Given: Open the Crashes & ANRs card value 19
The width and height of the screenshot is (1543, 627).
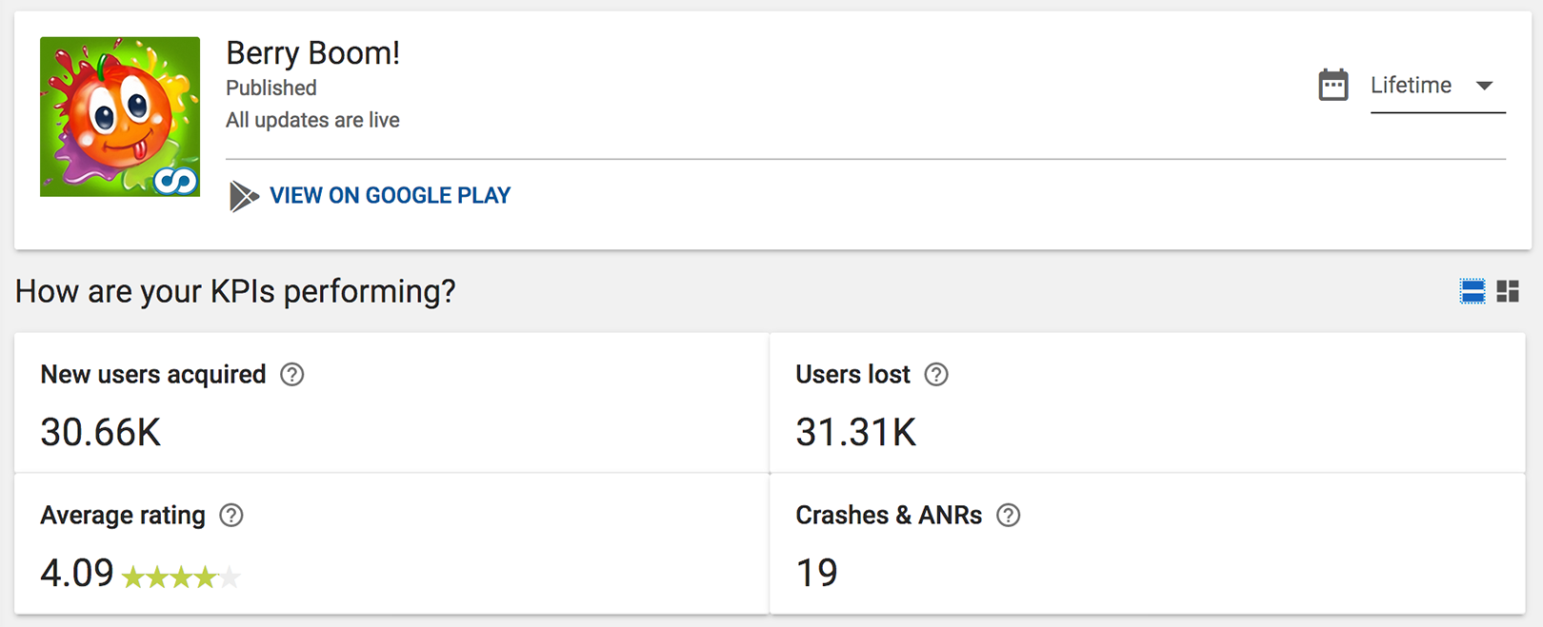Looking at the screenshot, I should pos(817,573).
